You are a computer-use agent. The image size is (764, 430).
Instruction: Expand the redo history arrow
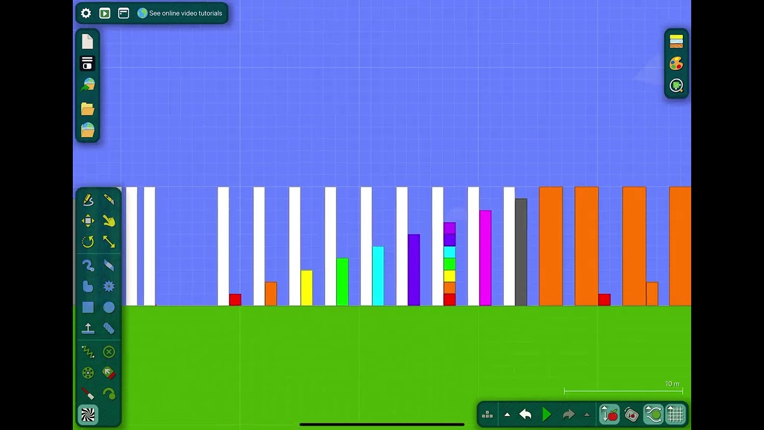click(x=587, y=414)
